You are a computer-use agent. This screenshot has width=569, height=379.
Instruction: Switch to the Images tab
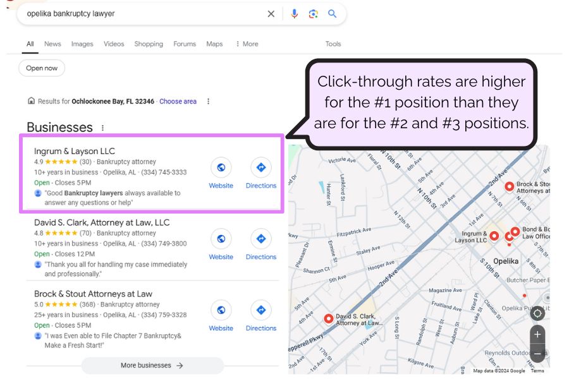point(82,44)
